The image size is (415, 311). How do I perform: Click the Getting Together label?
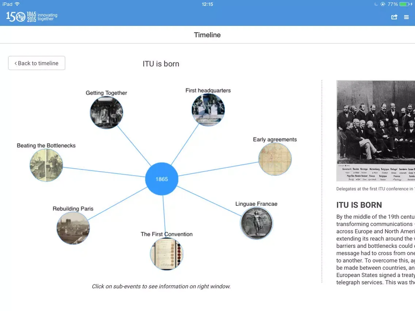(106, 93)
